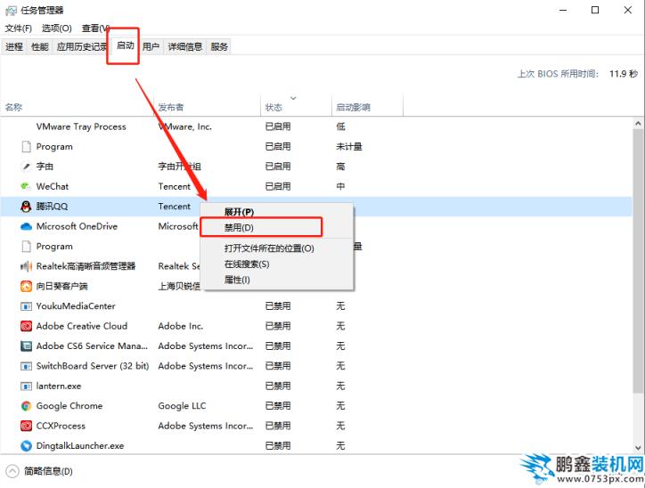Viewport: 645px width, 488px height.
Task: Sort by the 状态 column header
Action: coord(296,107)
